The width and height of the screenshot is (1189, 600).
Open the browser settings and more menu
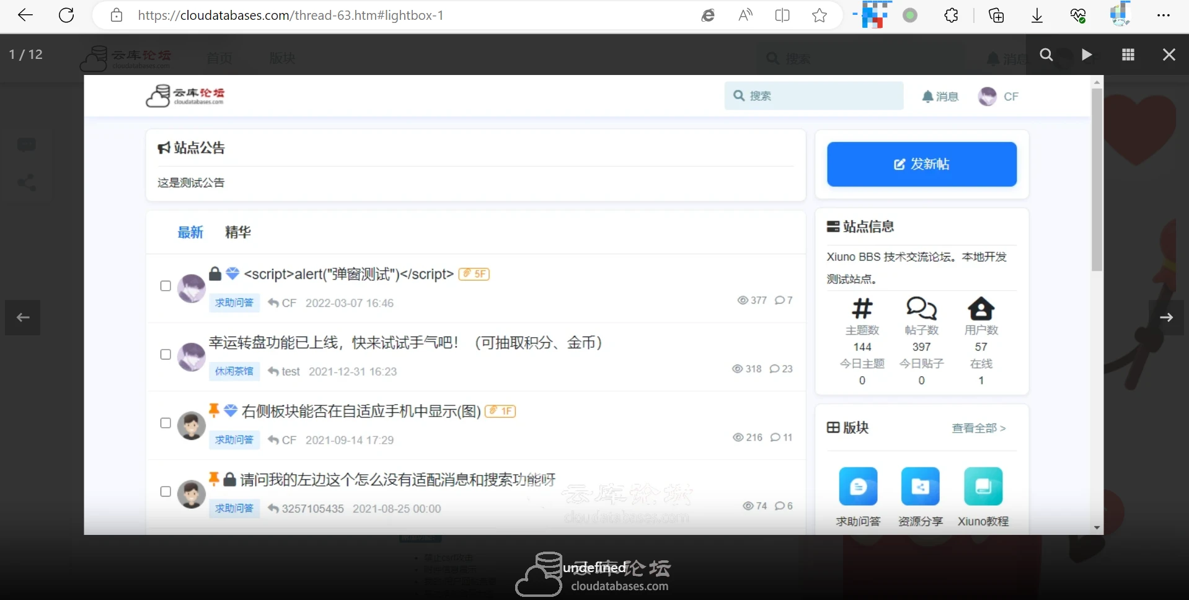pyautogui.click(x=1164, y=15)
